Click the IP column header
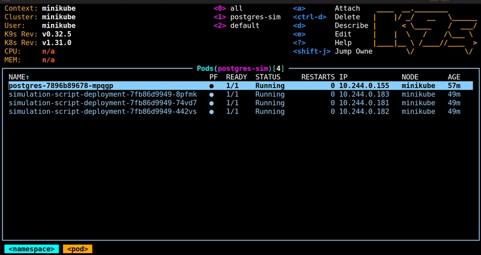The height and width of the screenshot is (255, 481). [343, 77]
